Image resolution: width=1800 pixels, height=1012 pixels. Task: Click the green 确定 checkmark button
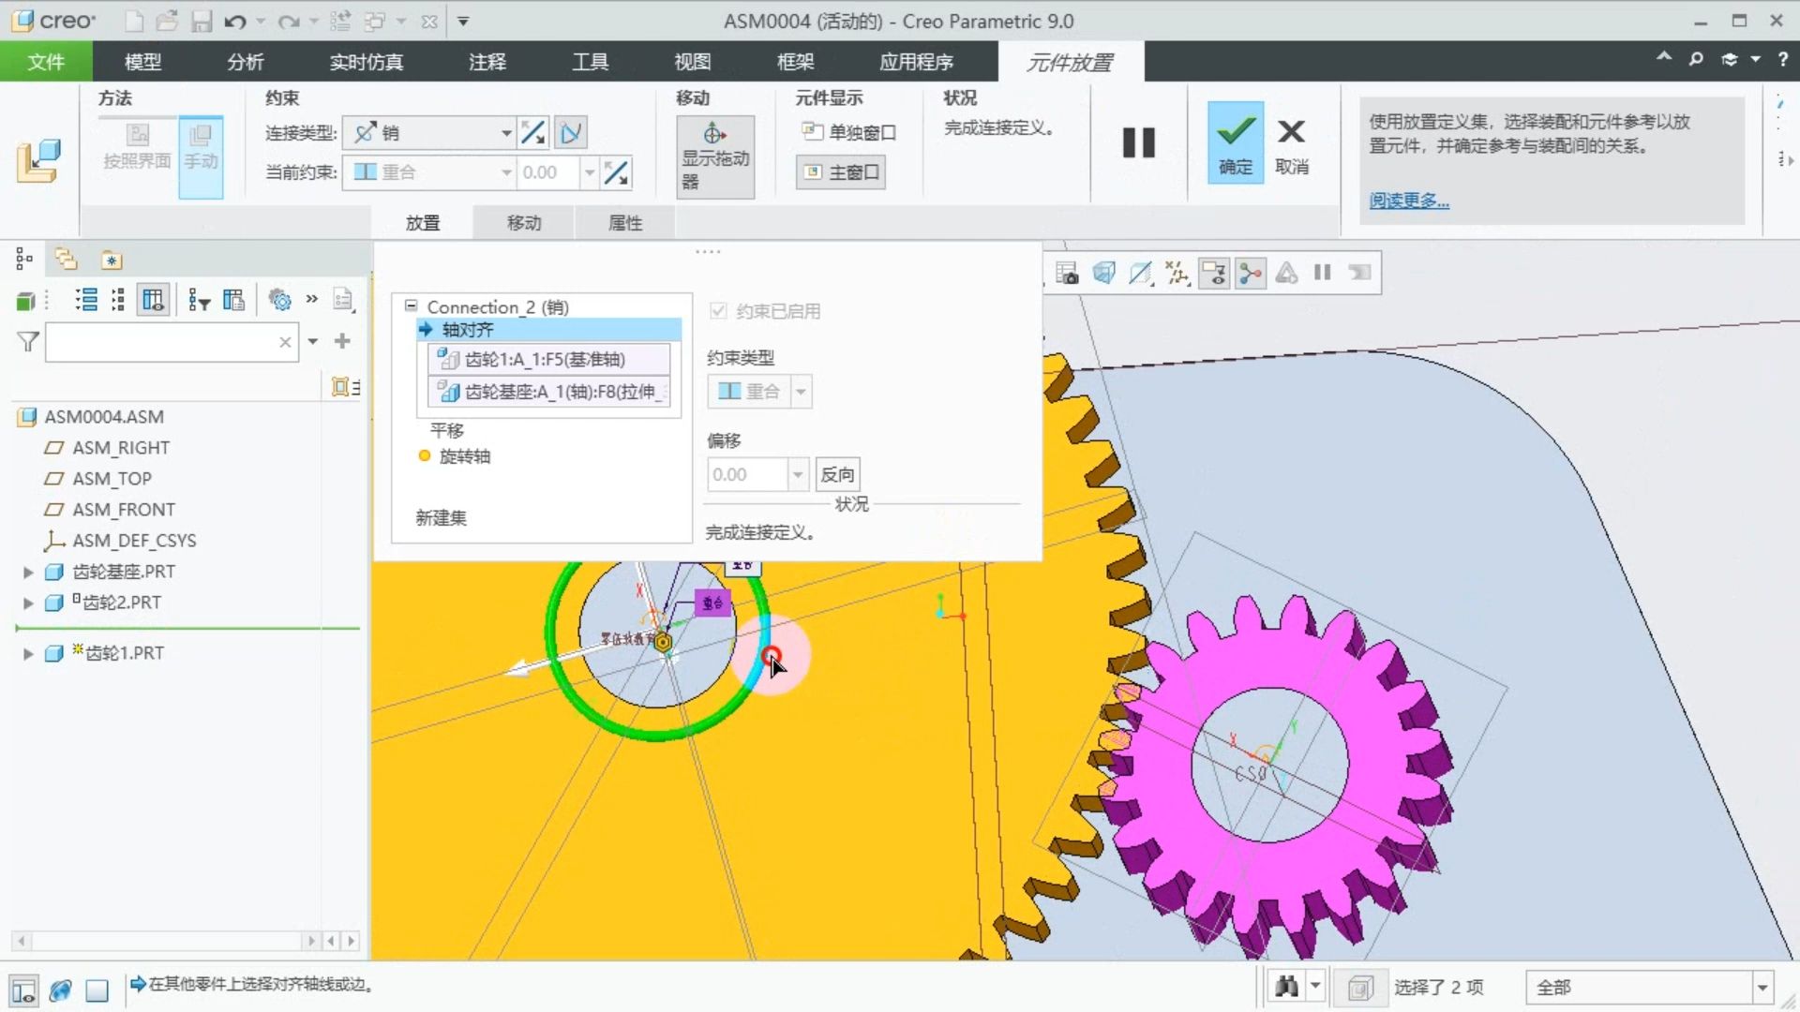point(1235,141)
